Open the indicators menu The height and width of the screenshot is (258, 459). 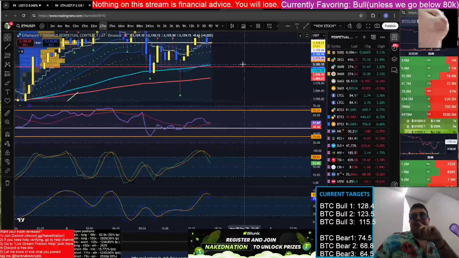[243, 26]
